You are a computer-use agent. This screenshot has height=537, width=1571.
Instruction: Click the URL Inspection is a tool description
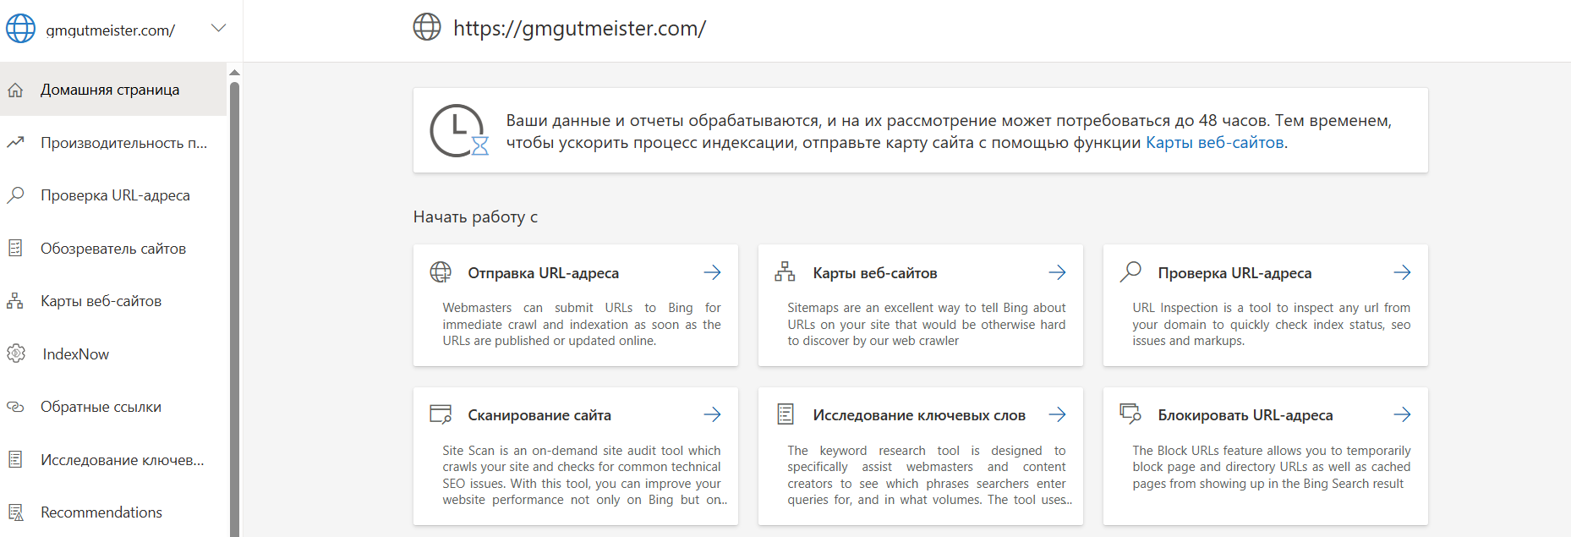pyautogui.click(x=1272, y=325)
